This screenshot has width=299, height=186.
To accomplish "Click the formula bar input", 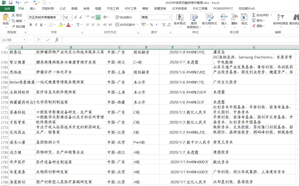I will pos(181,40).
